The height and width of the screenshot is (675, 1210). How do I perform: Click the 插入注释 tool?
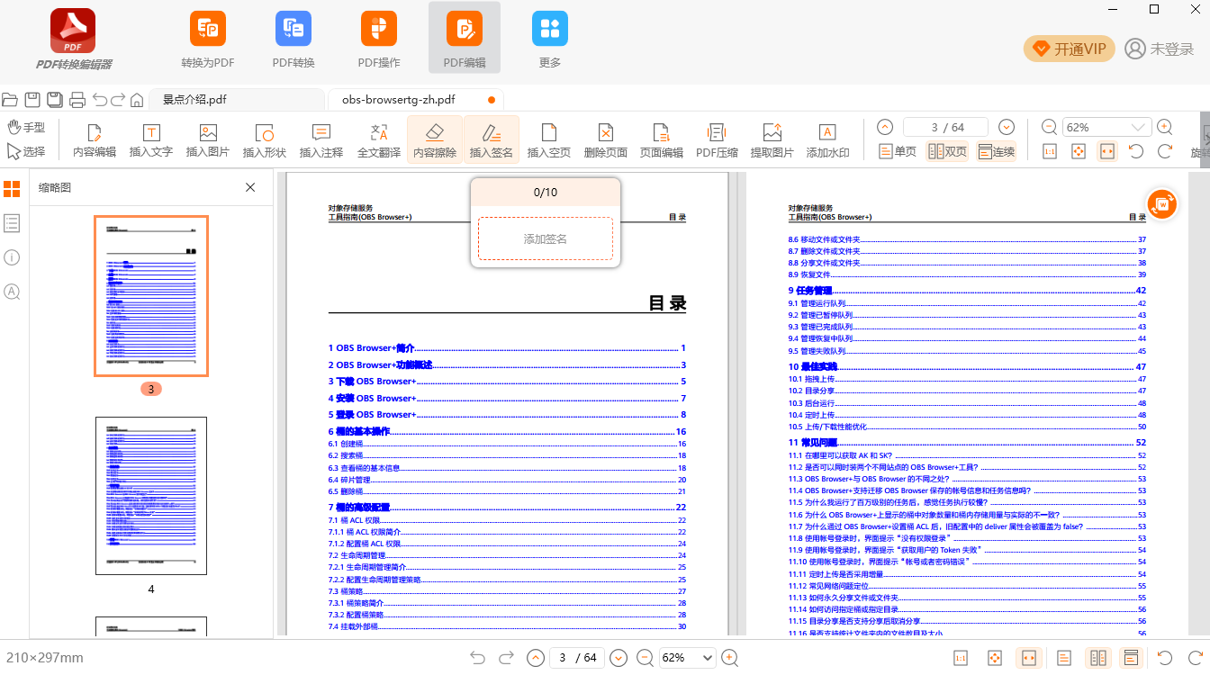pyautogui.click(x=321, y=140)
